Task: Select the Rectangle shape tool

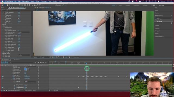Action: [25, 5]
